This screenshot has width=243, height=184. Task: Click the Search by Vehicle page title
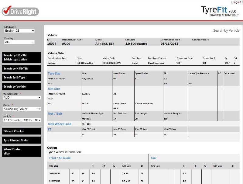click(x=226, y=30)
